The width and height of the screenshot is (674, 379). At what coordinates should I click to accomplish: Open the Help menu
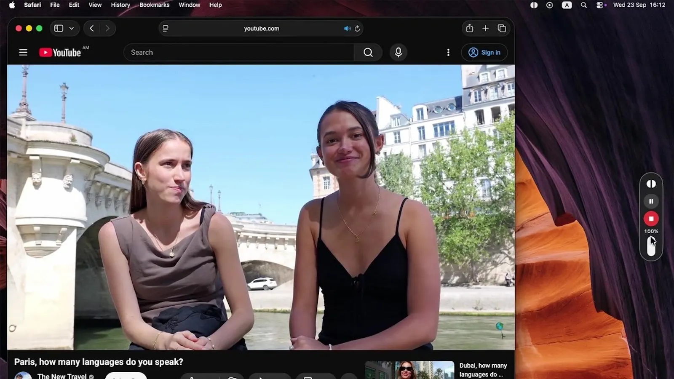pyautogui.click(x=215, y=5)
